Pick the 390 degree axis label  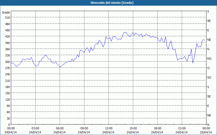click(8, 43)
